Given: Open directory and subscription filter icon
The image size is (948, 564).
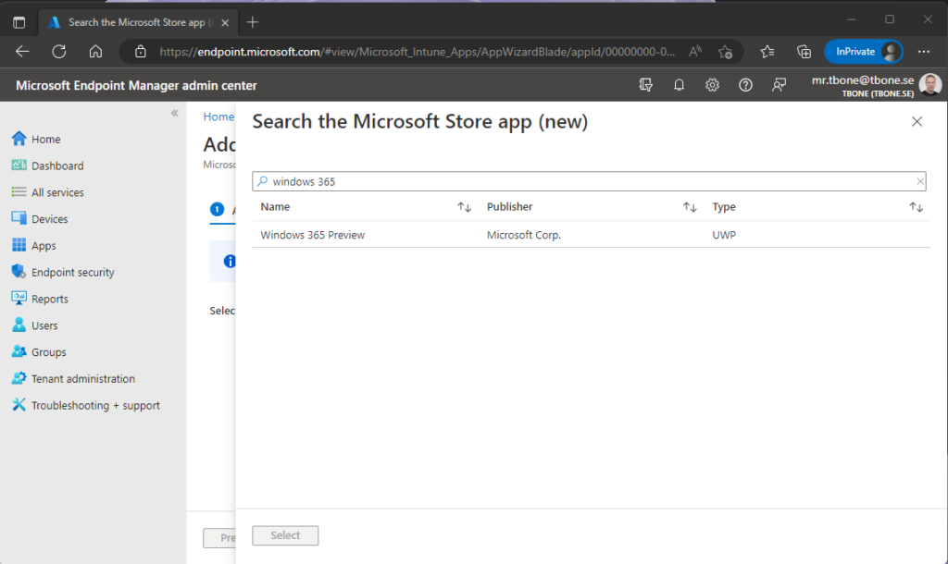Looking at the screenshot, I should (x=645, y=85).
